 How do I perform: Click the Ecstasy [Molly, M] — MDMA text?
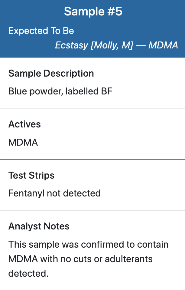116,45
